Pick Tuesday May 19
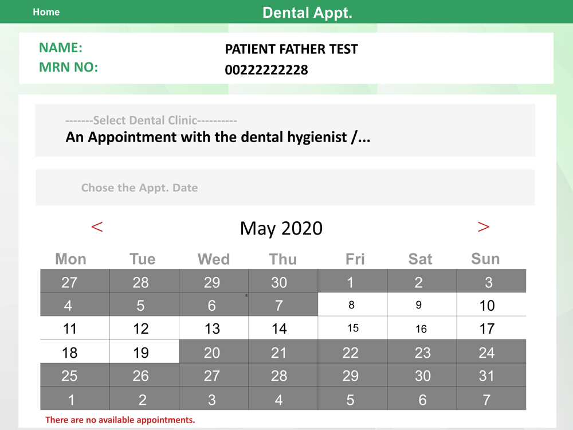573x430 pixels. pos(141,352)
